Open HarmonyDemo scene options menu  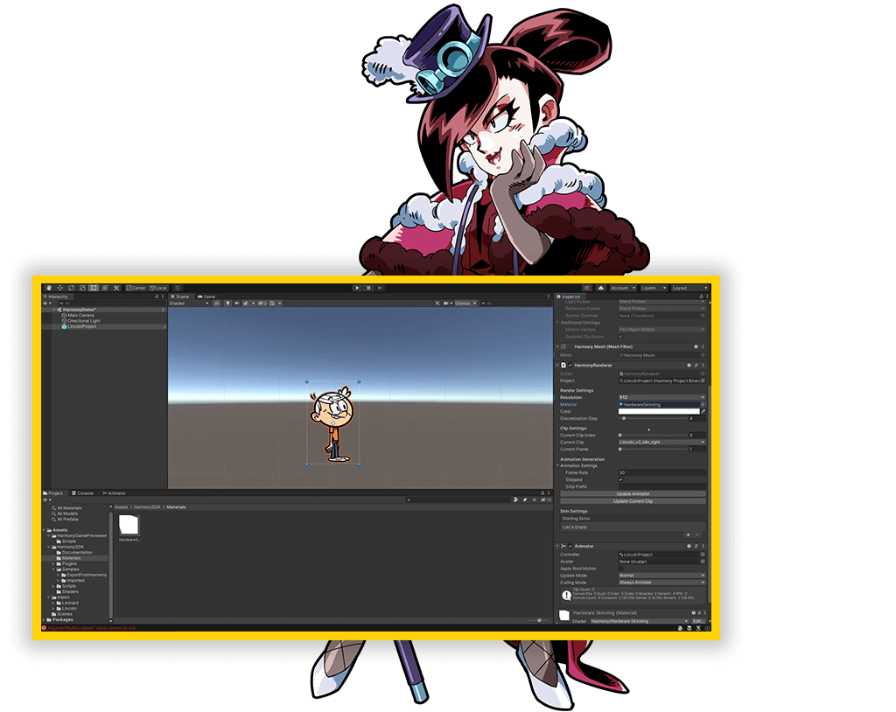pyautogui.click(x=164, y=310)
